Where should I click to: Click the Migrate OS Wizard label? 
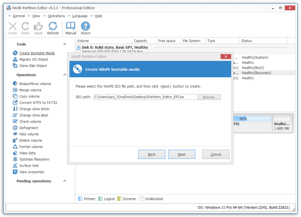click(34, 59)
